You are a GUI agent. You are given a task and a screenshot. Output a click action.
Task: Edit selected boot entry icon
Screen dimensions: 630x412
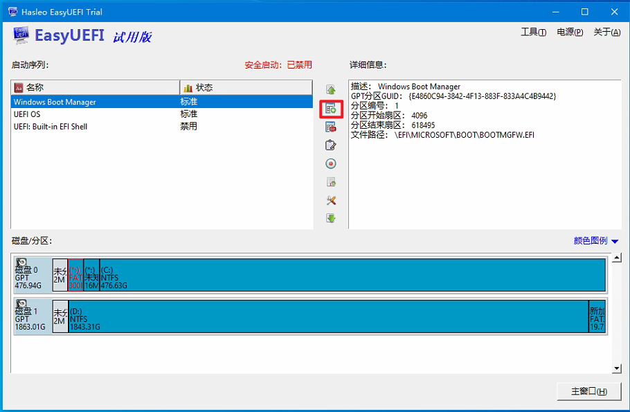coord(331,145)
